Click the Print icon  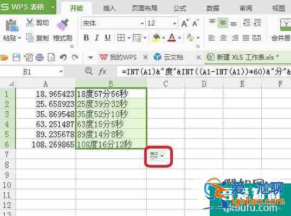click(40, 58)
